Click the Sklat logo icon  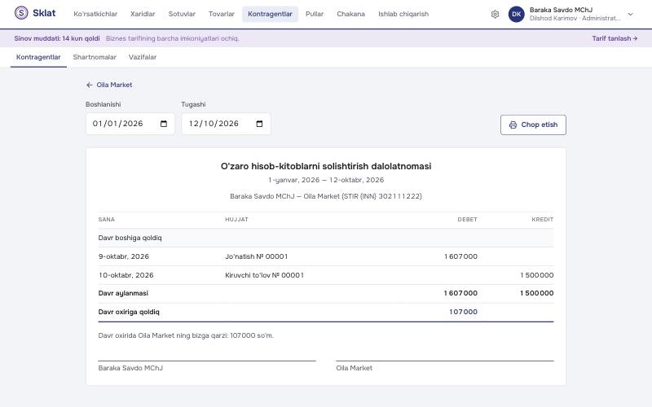[x=21, y=13]
